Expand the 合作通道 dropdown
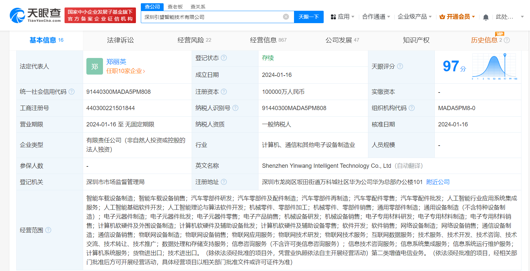This screenshot has width=530, height=271. click(376, 17)
